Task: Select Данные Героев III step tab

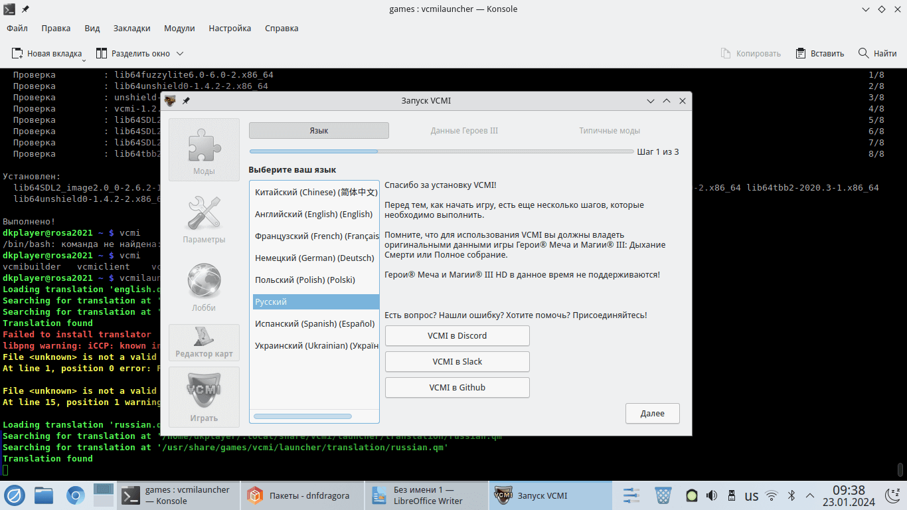Action: pyautogui.click(x=464, y=131)
